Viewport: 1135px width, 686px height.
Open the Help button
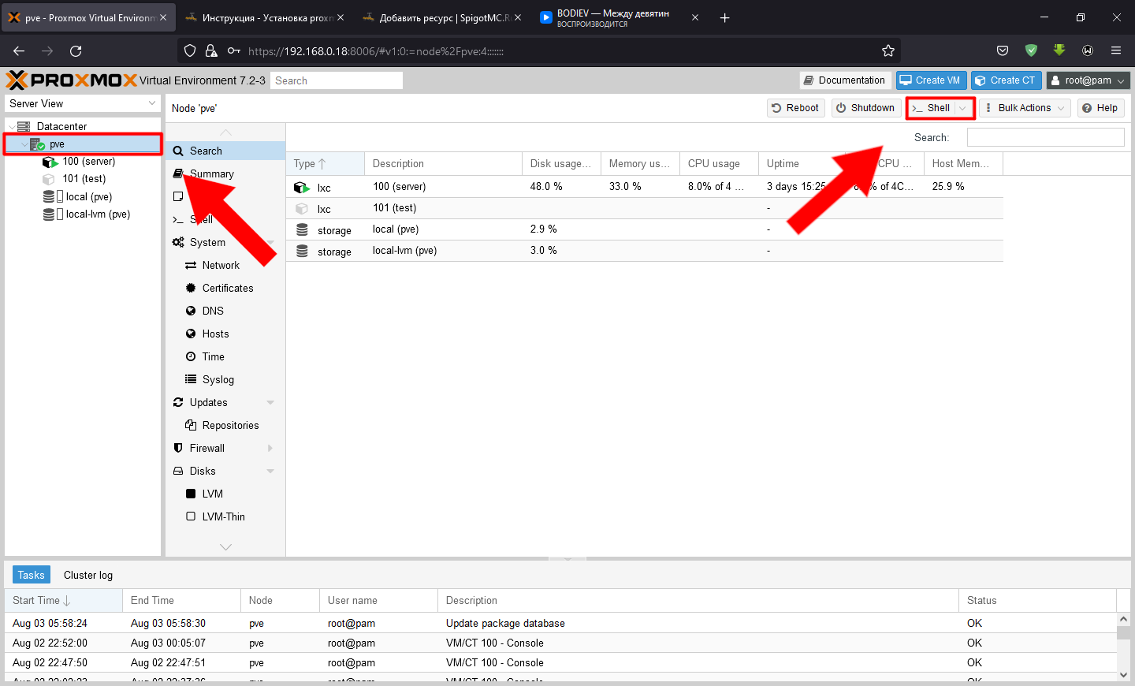coord(1100,108)
